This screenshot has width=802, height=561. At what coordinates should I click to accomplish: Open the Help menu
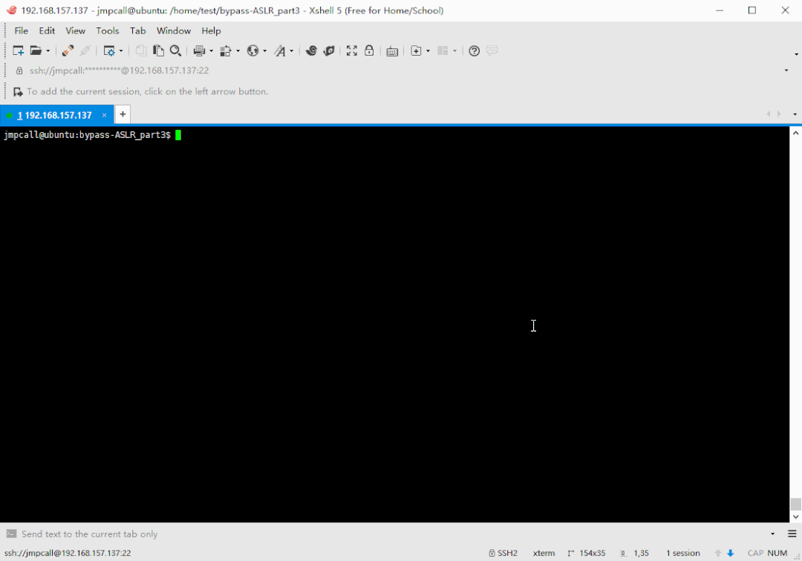pos(211,30)
